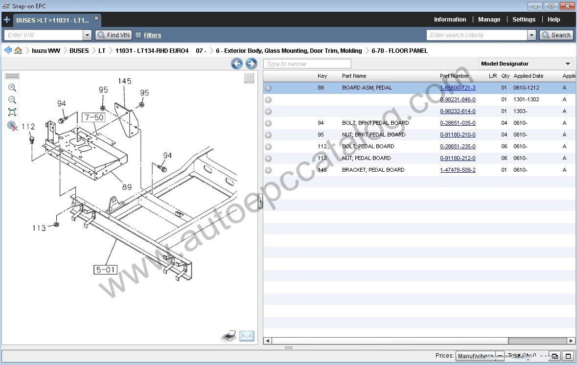Focus the Enter search criteria field
Image resolution: width=577 pixels, height=365 pixels.
click(x=477, y=35)
